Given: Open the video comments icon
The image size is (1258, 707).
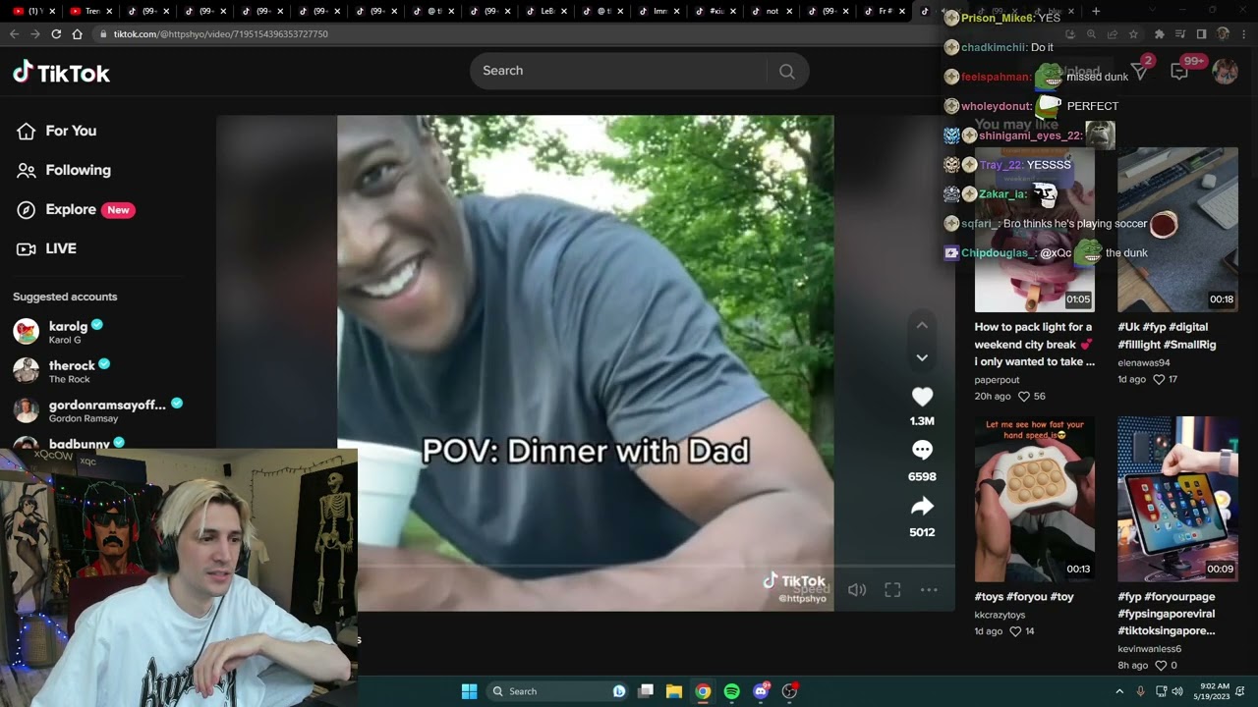Looking at the screenshot, I should pos(922,450).
